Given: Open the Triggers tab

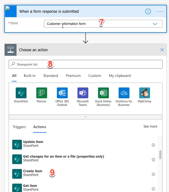Looking at the screenshot, I should point(19,127).
